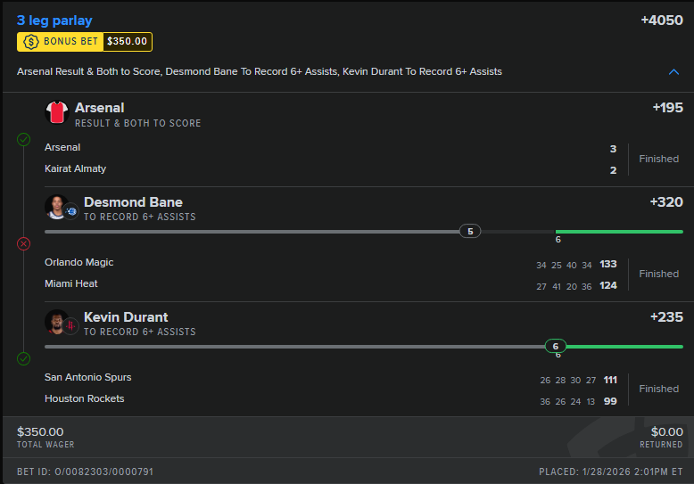Image resolution: width=694 pixels, height=484 pixels.
Task: Click the placed date 1/28/2026 2:01PM ET
Action: tap(611, 472)
